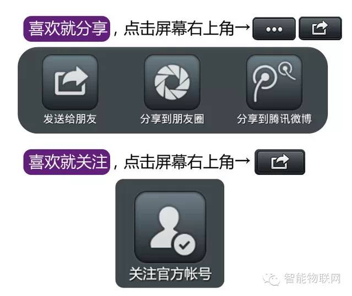Click the 分享到腾讯微博 icon

274,82
